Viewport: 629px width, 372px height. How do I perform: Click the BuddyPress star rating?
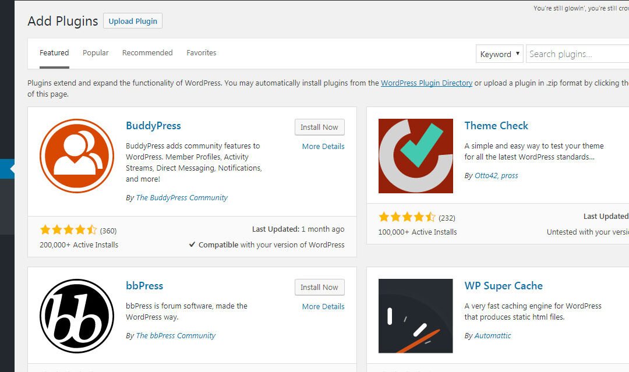click(68, 231)
